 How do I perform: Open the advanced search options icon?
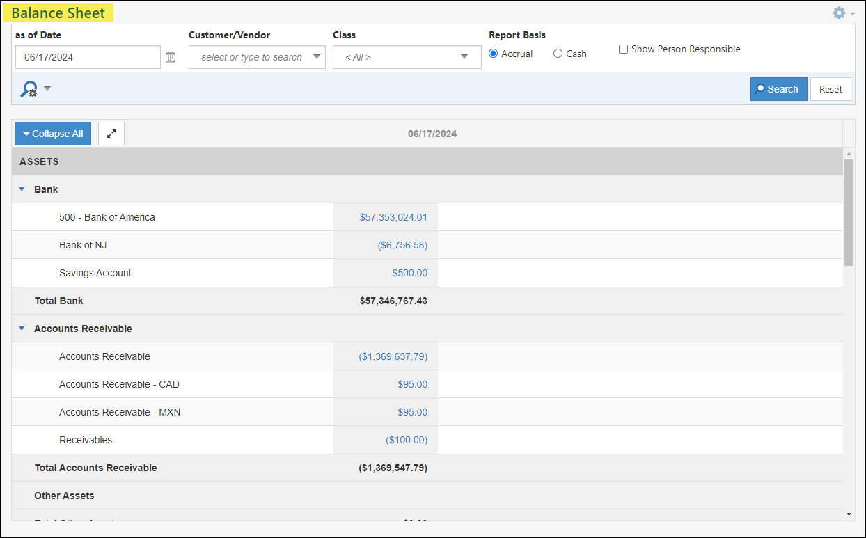[x=29, y=89]
